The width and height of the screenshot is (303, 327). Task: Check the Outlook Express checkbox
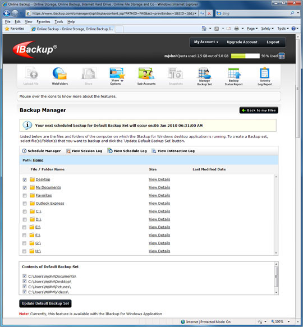25,204
